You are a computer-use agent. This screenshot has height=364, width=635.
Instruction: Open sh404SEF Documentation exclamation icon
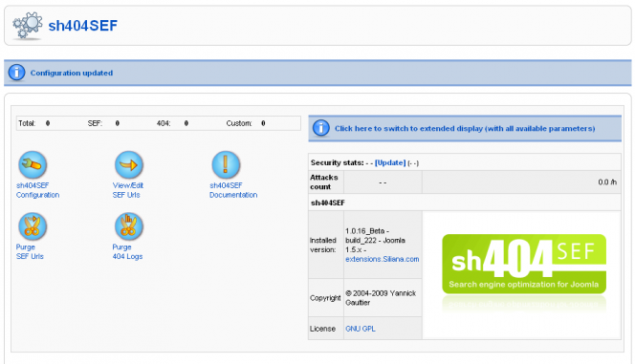click(226, 164)
